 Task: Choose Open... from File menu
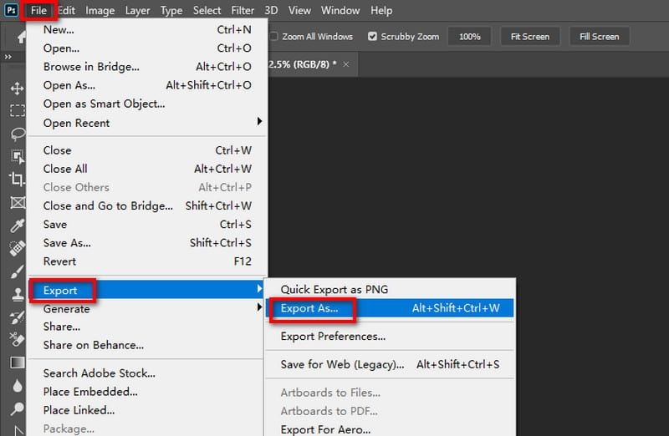147,48
